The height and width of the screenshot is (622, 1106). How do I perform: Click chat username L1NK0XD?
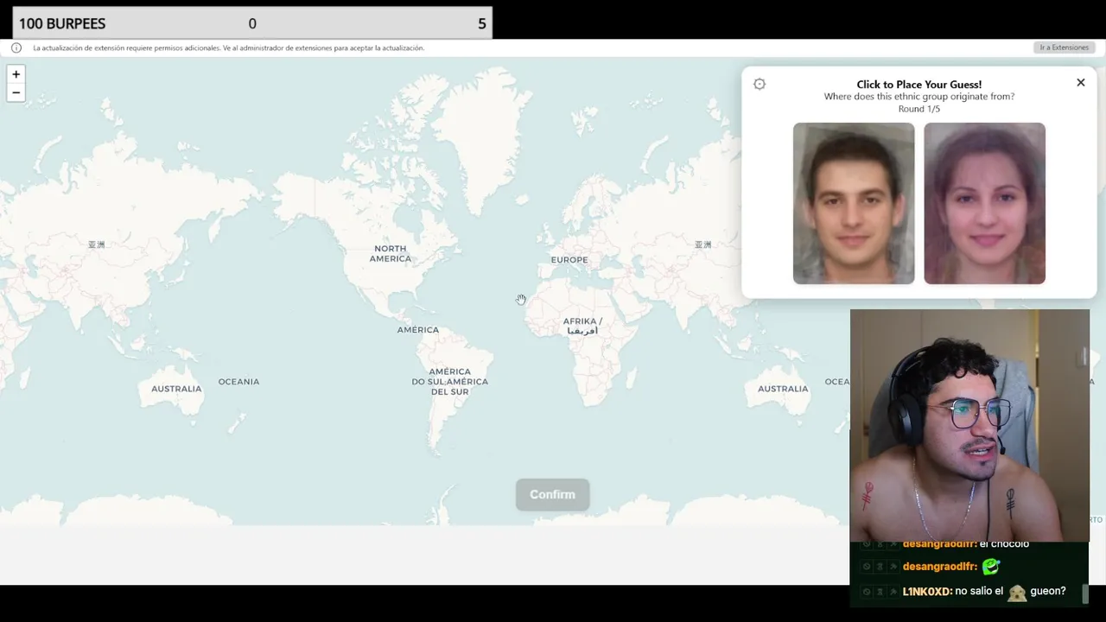click(926, 592)
